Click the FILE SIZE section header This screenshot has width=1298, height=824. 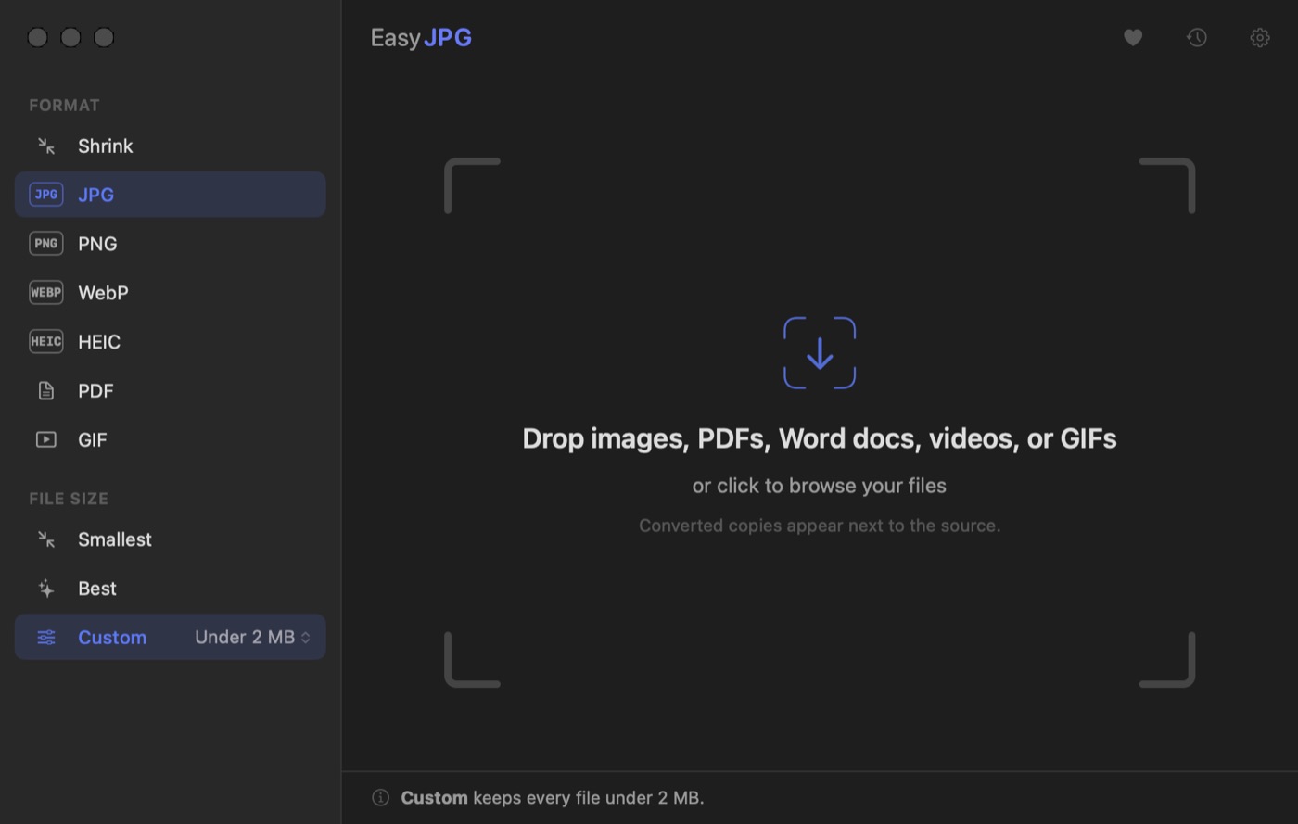click(69, 498)
